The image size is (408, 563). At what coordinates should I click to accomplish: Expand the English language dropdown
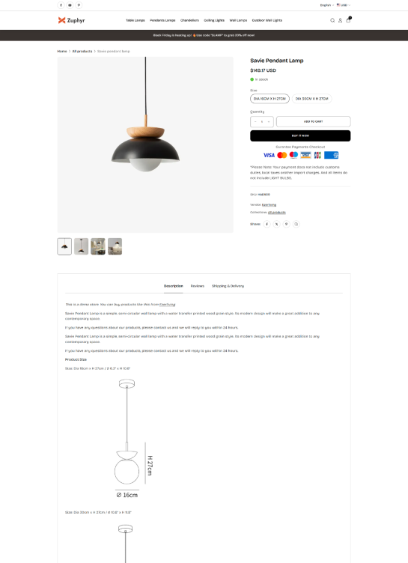tap(327, 5)
